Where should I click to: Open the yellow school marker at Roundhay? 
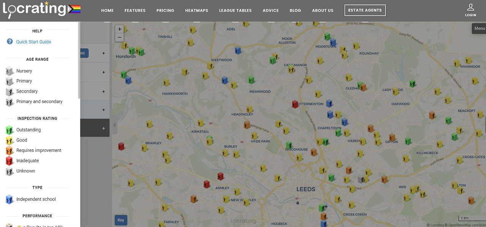click(x=356, y=46)
